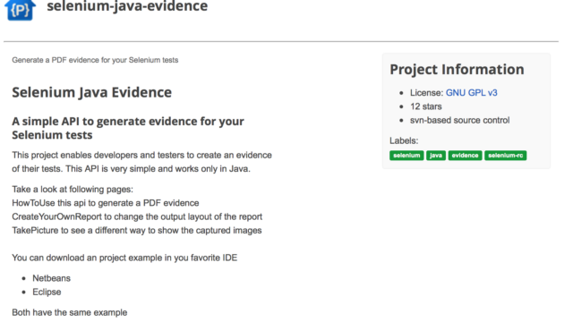Click 'Both have the same example' text
573x322 pixels.
coord(70,313)
